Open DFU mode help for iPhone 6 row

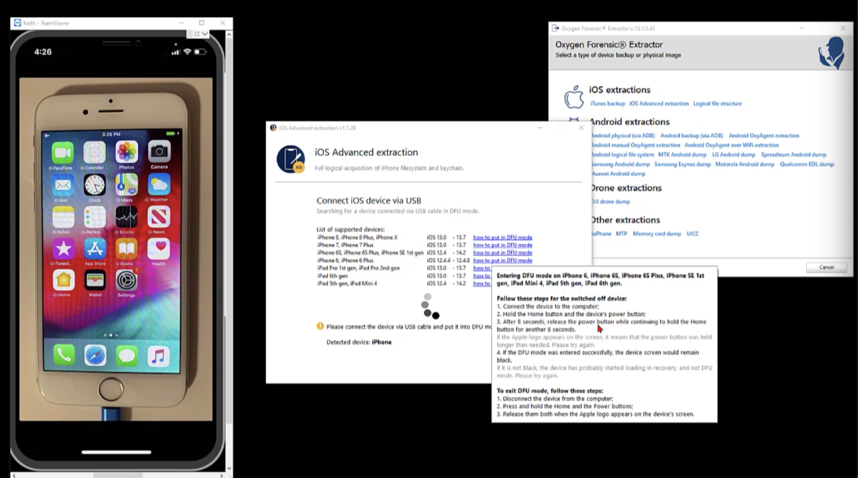[x=503, y=261]
